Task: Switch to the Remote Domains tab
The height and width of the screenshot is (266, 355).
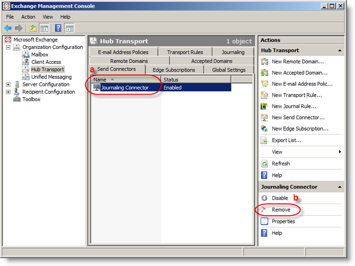Action: point(129,61)
